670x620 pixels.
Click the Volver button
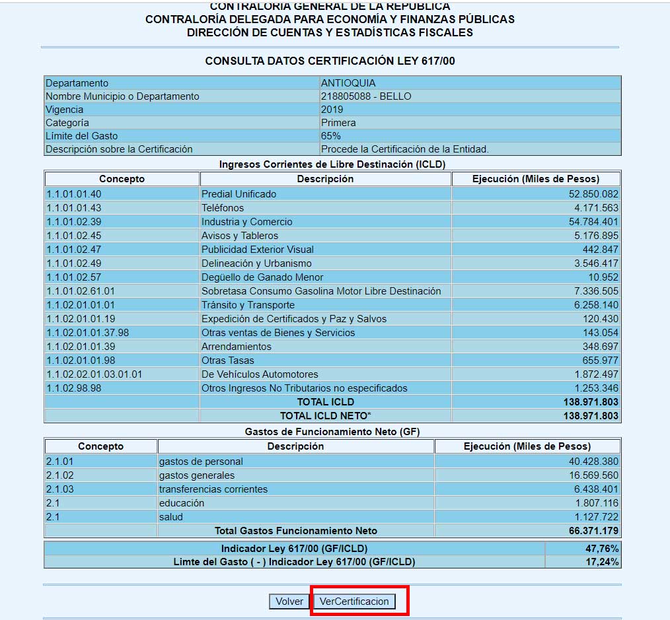(x=289, y=602)
